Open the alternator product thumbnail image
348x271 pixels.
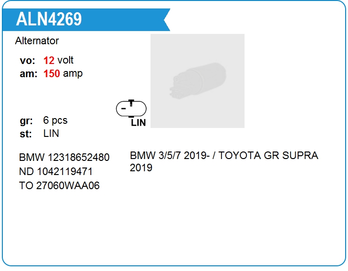pos(198,81)
